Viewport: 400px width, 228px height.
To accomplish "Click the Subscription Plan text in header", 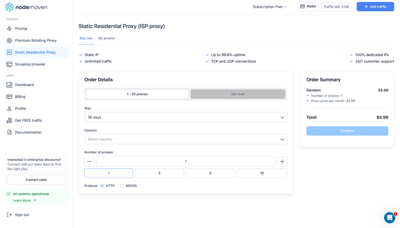I will click(x=270, y=7).
